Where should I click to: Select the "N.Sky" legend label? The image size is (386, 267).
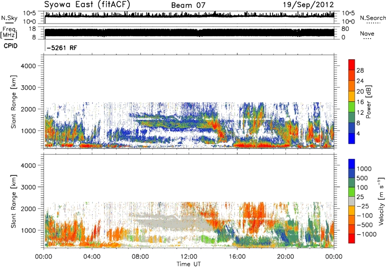pyautogui.click(x=9, y=18)
